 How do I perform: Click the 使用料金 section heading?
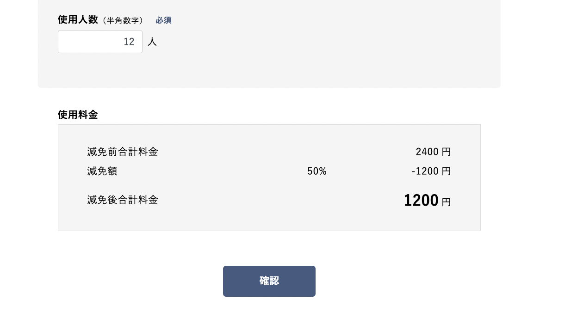click(x=78, y=115)
